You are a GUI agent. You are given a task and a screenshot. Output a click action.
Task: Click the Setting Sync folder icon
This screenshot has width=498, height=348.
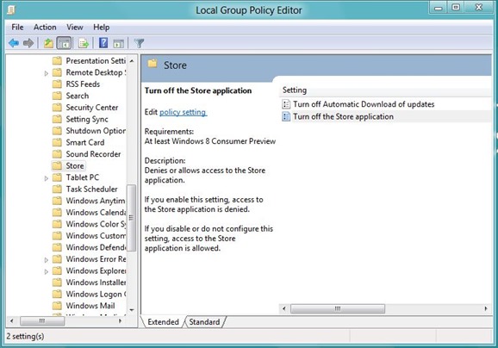pos(57,119)
